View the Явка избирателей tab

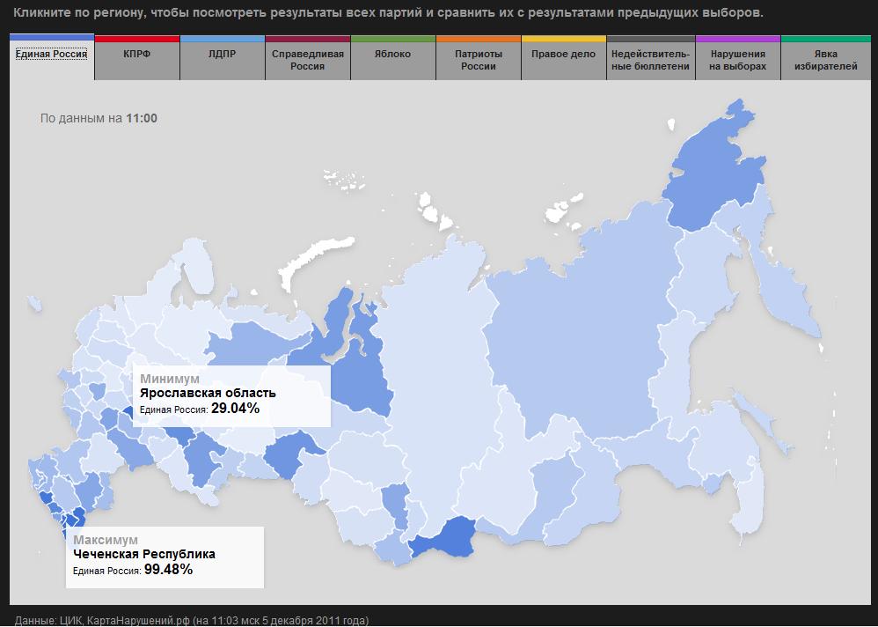pyautogui.click(x=826, y=58)
